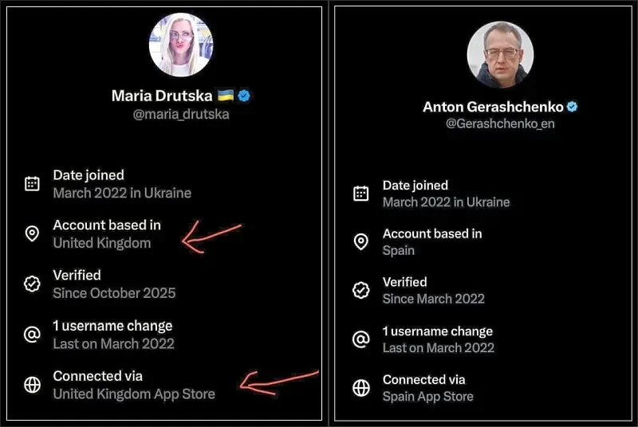Click verified badge next to Maria Drutska
Screen dimensions: 638x427
tap(245, 96)
